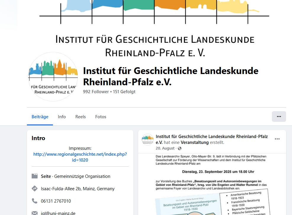292x215 pixels.
Task: Click the phone number 06131 2767010
Action: [56, 201]
